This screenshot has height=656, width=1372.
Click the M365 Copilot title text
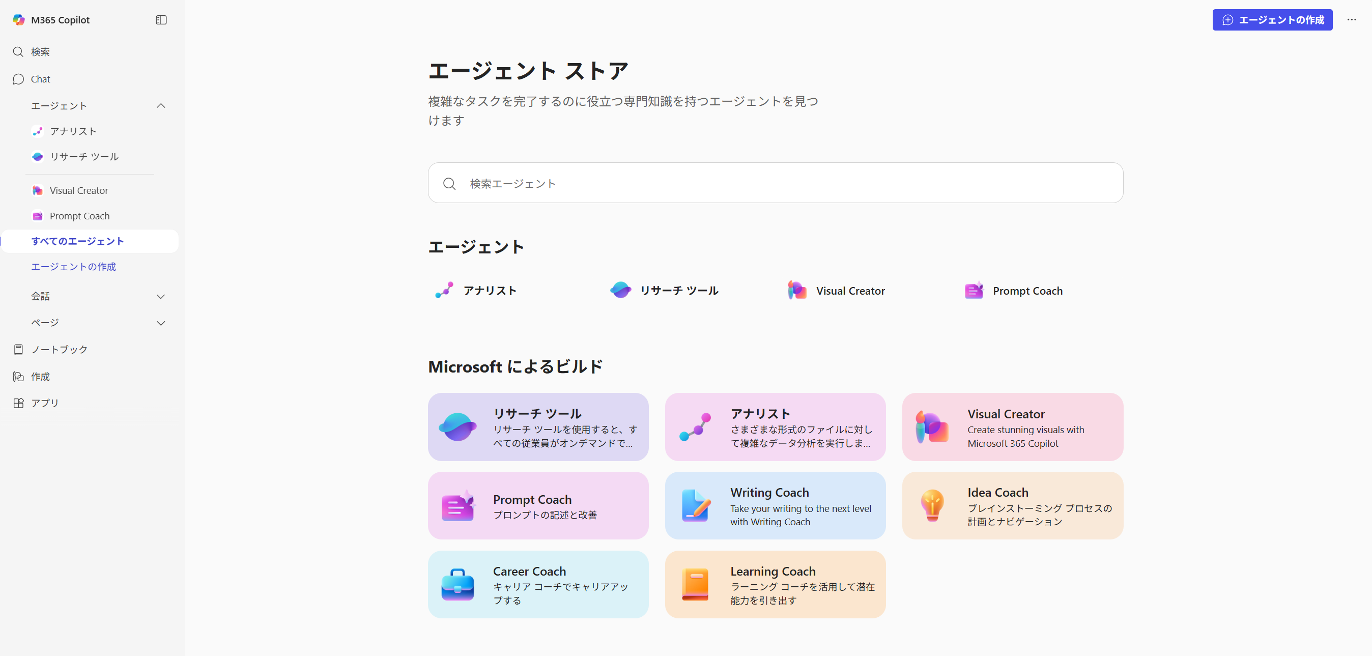[60, 20]
